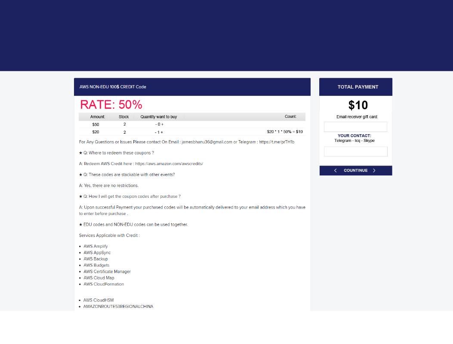Open the Telegram t.me link

(x=277, y=142)
